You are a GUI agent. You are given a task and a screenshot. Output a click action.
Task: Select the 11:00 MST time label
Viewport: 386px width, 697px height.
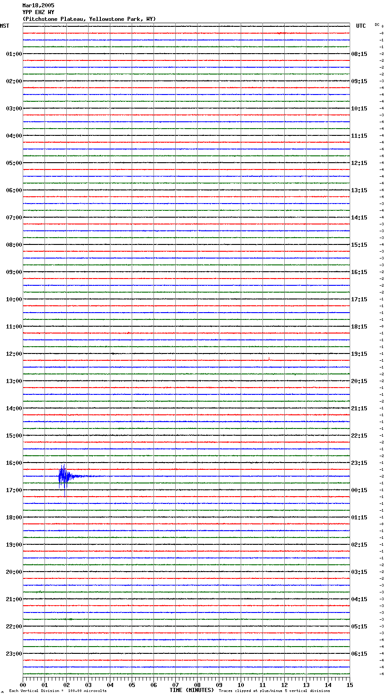[x=14, y=327]
